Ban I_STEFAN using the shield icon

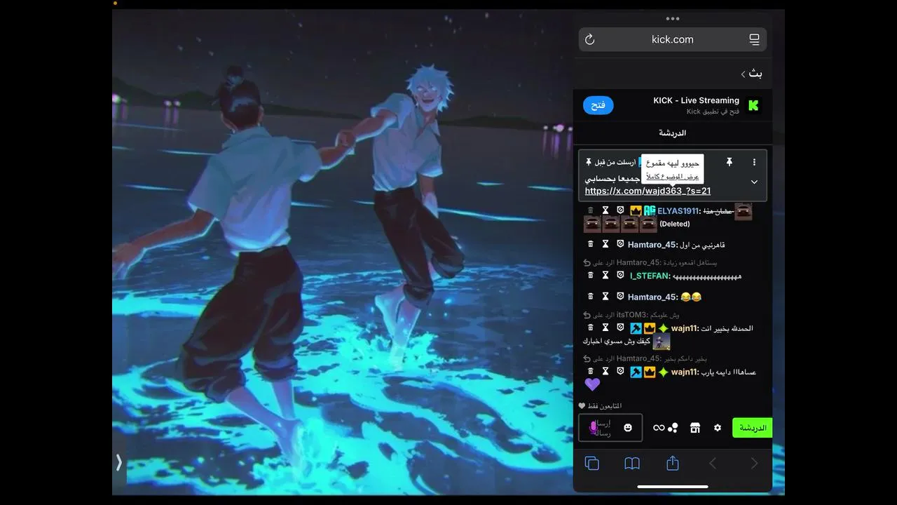coord(620,276)
